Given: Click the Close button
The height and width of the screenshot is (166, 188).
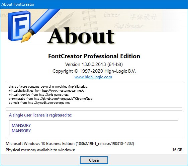Looking at the screenshot, I should click(94, 160).
